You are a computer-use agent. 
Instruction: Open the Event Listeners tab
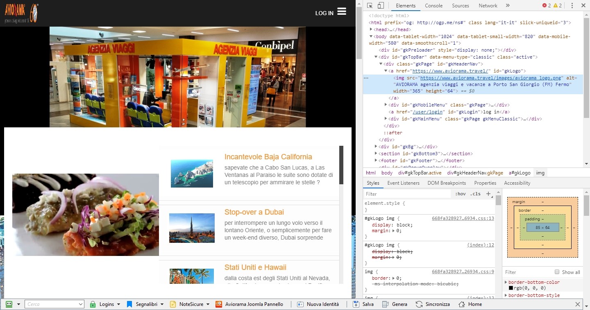point(403,183)
